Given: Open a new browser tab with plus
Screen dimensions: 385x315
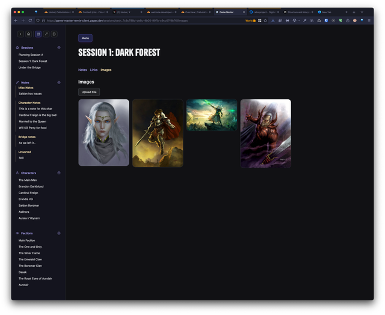Looking at the screenshot, I should pos(354,12).
